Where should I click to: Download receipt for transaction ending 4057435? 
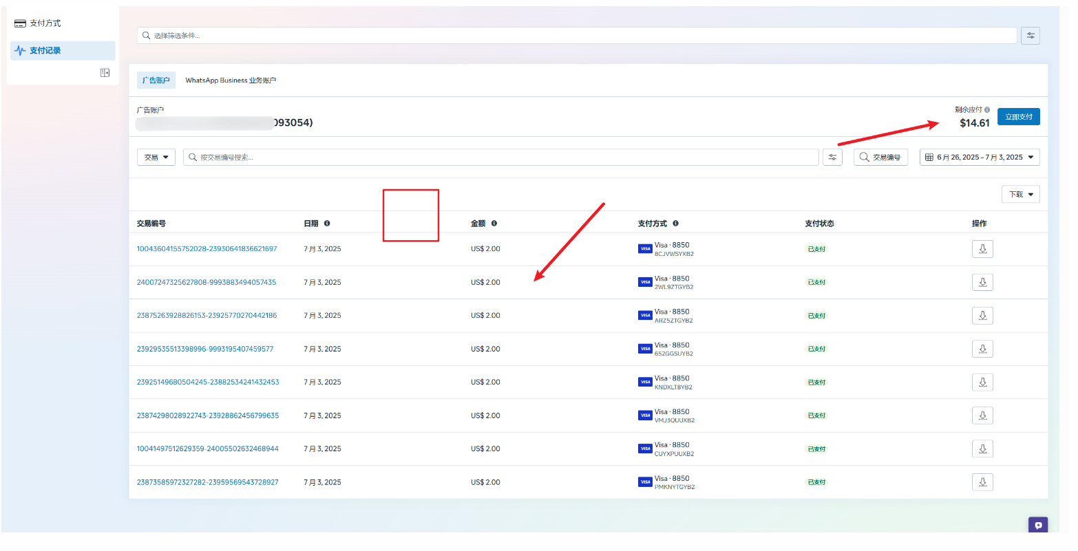(982, 282)
